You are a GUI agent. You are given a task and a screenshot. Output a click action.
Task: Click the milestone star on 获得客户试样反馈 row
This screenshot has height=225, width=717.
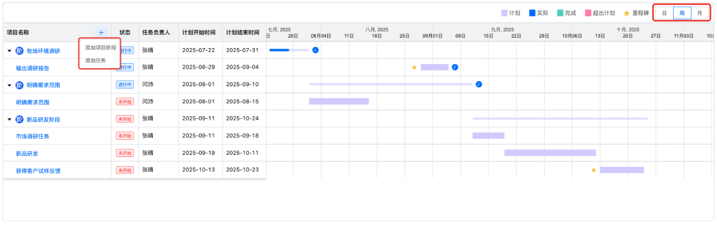[594, 170]
